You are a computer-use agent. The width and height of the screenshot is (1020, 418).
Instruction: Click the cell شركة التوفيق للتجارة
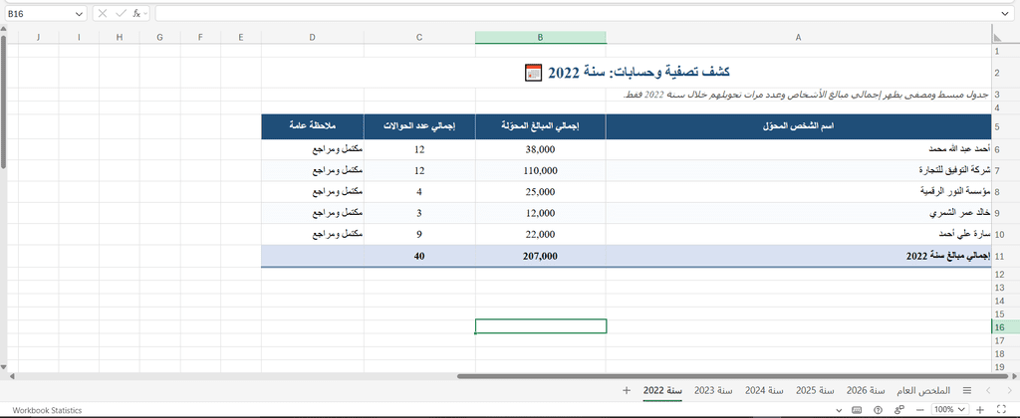[798, 171]
